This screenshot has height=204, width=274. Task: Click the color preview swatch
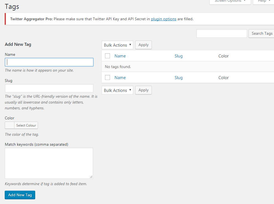(x=10, y=125)
